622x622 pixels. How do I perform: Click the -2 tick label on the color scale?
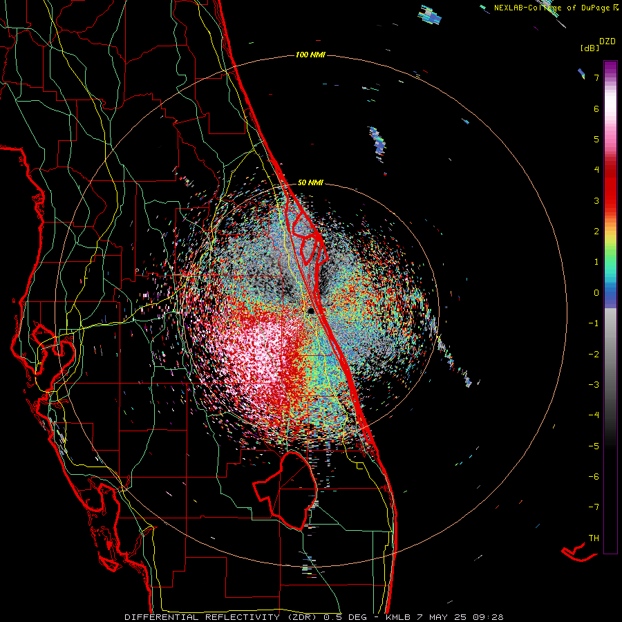[594, 355]
